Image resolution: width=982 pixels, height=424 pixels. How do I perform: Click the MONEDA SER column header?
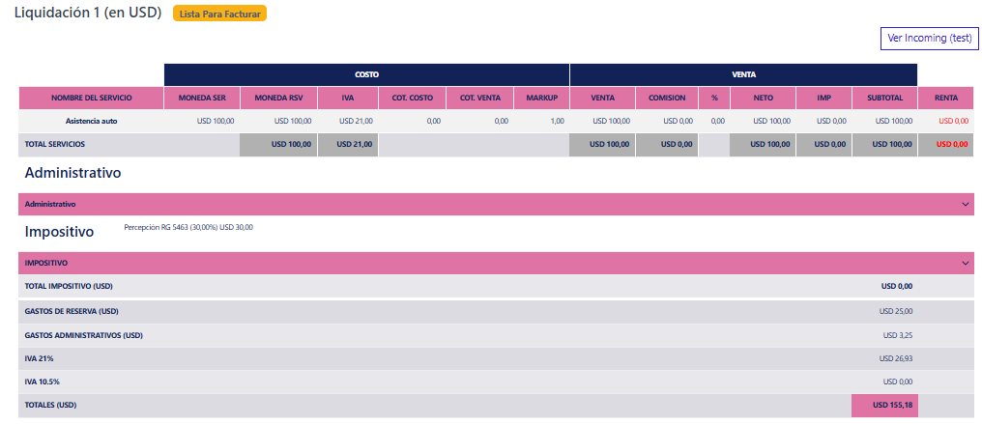202,99
